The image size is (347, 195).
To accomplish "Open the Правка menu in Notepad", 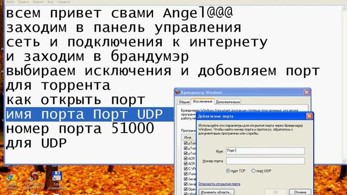I will 23,2.
